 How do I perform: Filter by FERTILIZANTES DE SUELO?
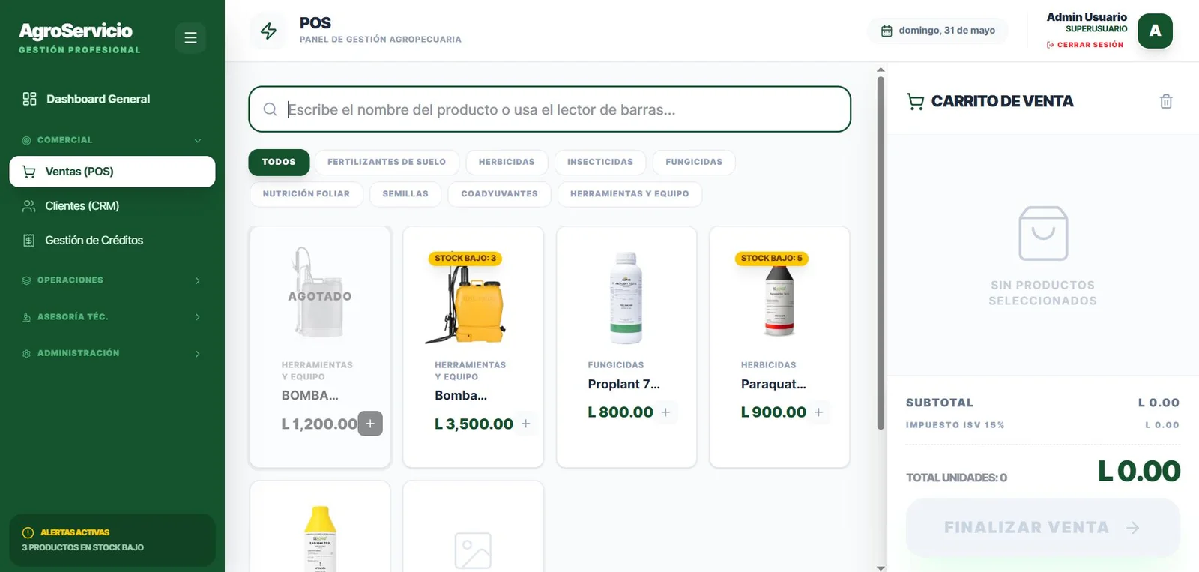point(387,162)
